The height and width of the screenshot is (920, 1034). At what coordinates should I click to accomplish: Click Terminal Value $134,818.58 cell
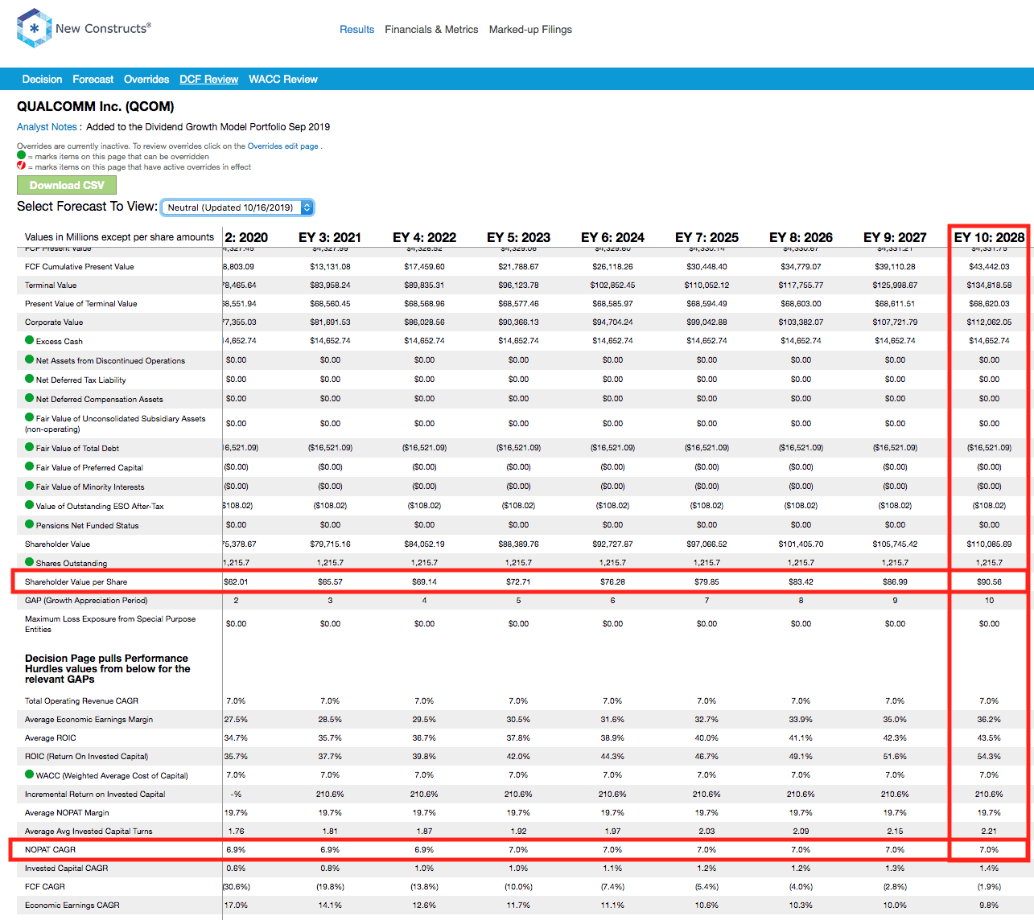point(989,285)
